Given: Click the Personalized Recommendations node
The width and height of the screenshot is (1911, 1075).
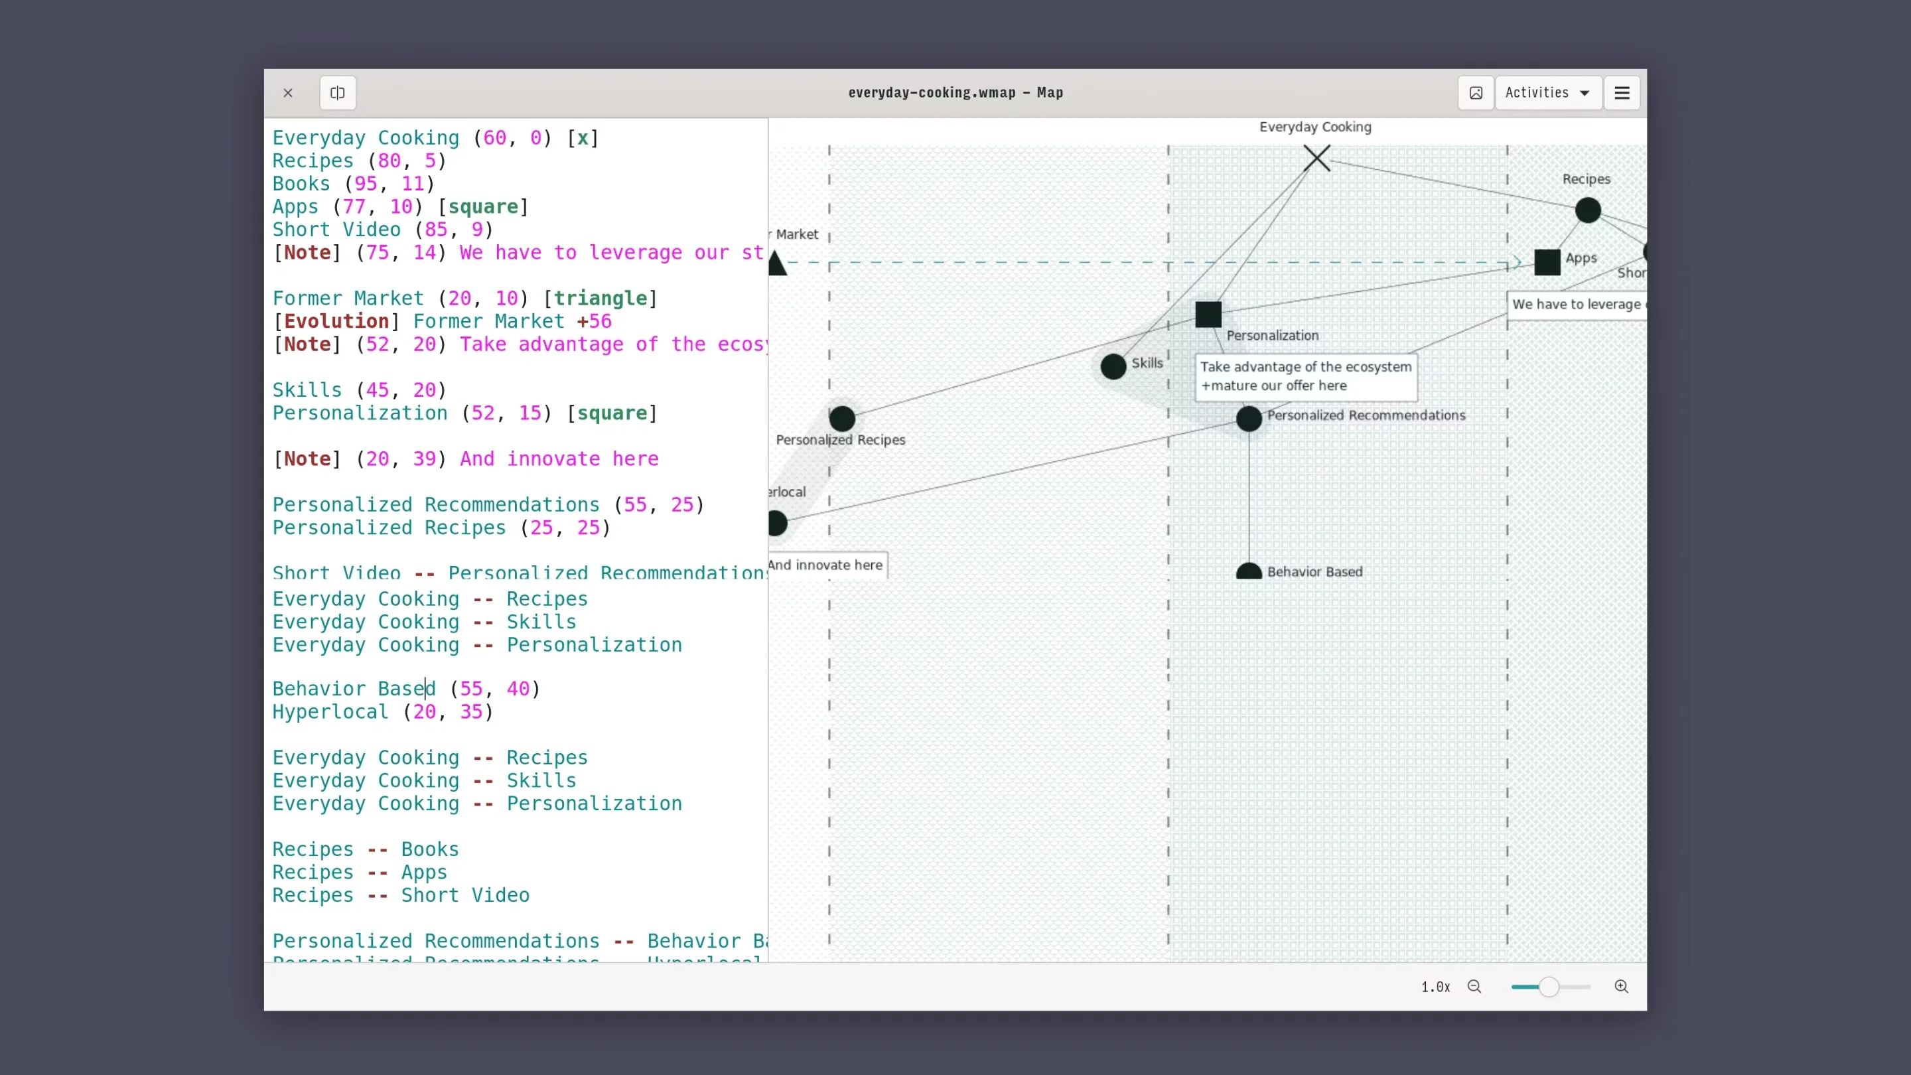Looking at the screenshot, I should pos(1249,419).
